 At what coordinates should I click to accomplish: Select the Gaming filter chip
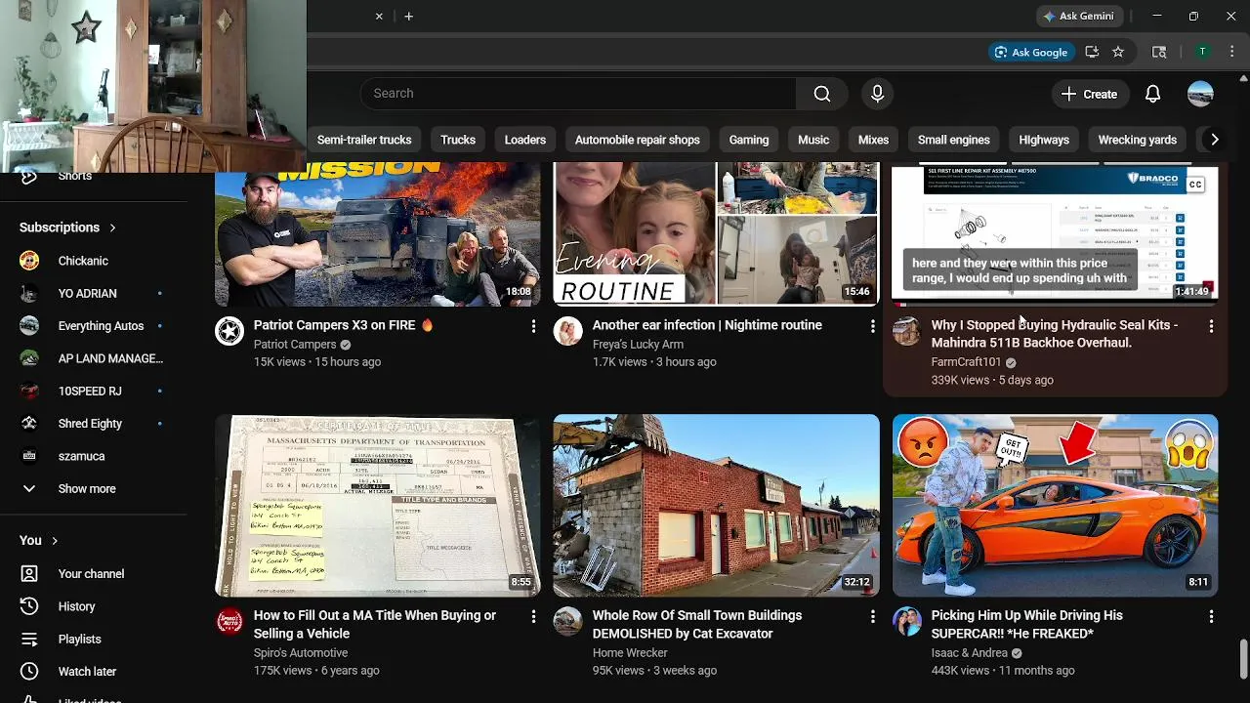(x=749, y=140)
